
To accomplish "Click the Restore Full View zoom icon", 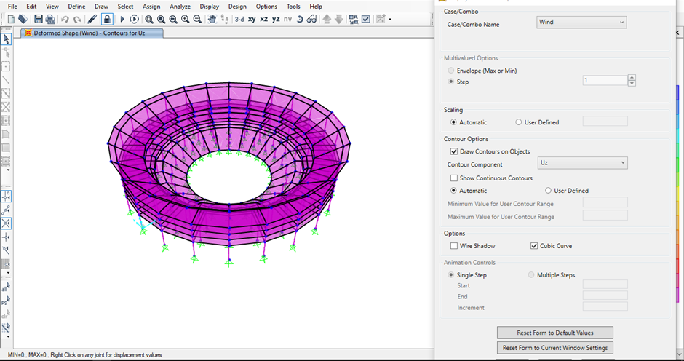I will [162, 19].
